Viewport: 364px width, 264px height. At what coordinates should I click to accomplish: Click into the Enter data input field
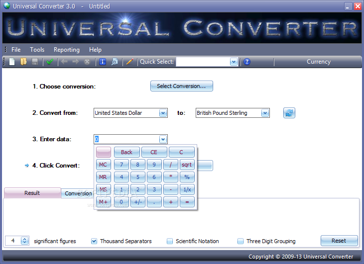pyautogui.click(x=127, y=139)
